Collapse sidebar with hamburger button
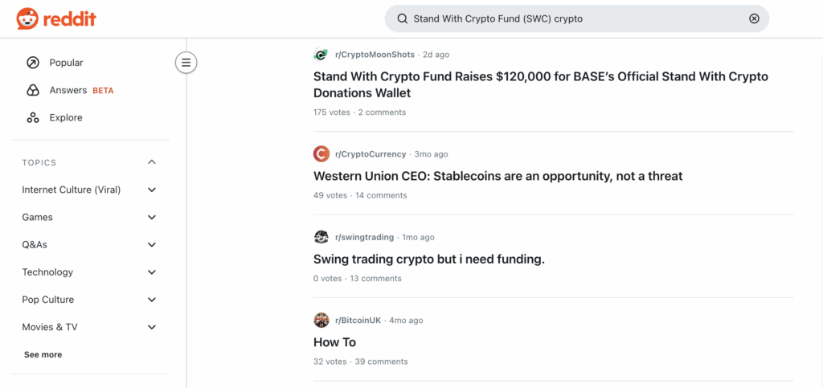Image resolution: width=823 pixels, height=388 pixels. tap(186, 62)
